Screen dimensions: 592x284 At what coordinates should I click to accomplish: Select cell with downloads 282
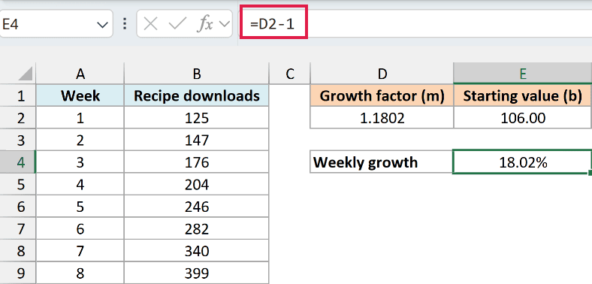[196, 229]
